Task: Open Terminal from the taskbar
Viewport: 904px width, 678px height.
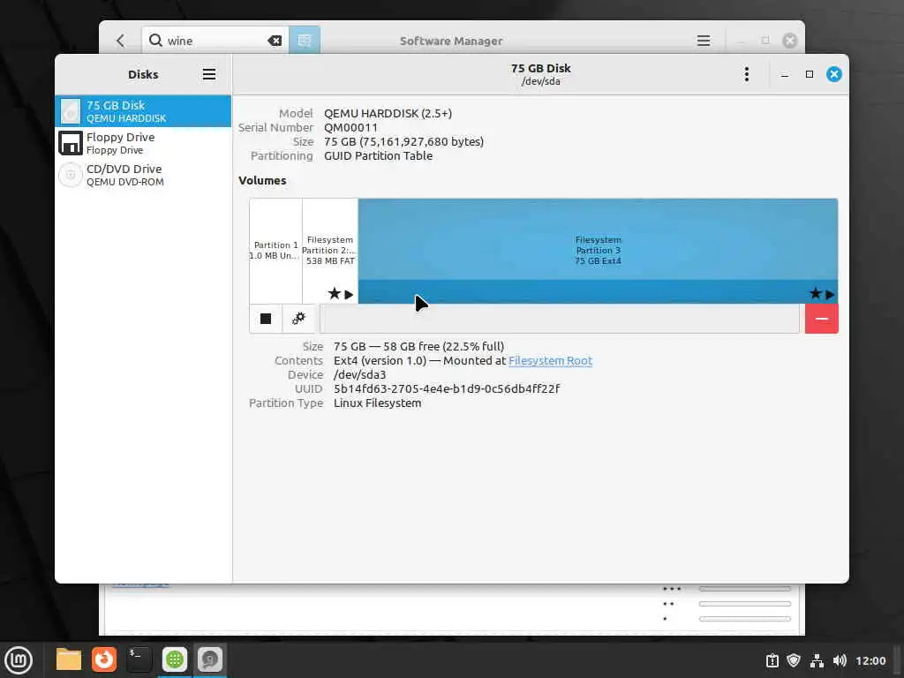Action: [x=139, y=659]
